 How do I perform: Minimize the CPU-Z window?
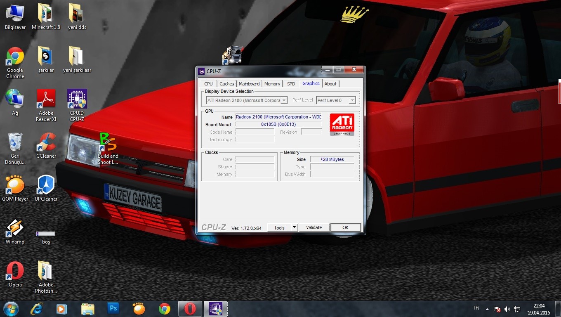tap(327, 70)
